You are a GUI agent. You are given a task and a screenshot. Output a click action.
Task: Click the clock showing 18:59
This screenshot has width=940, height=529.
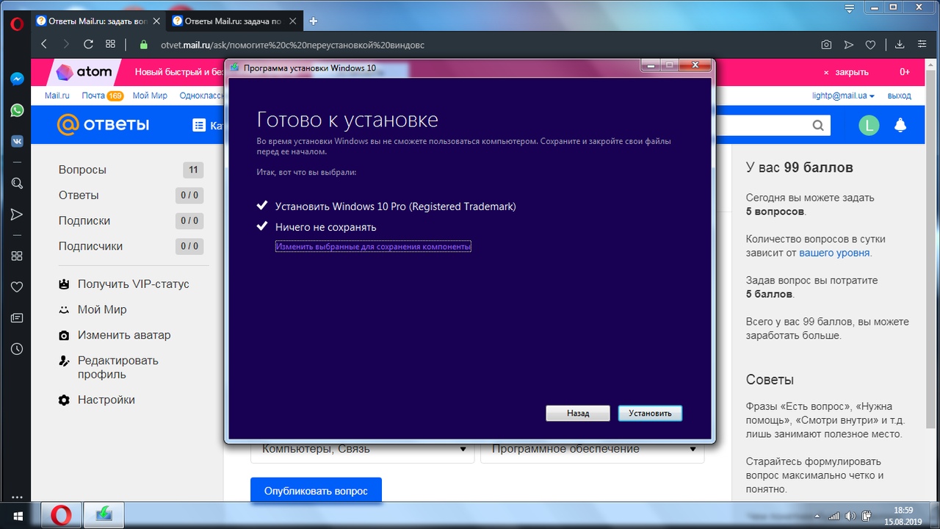pos(903,510)
